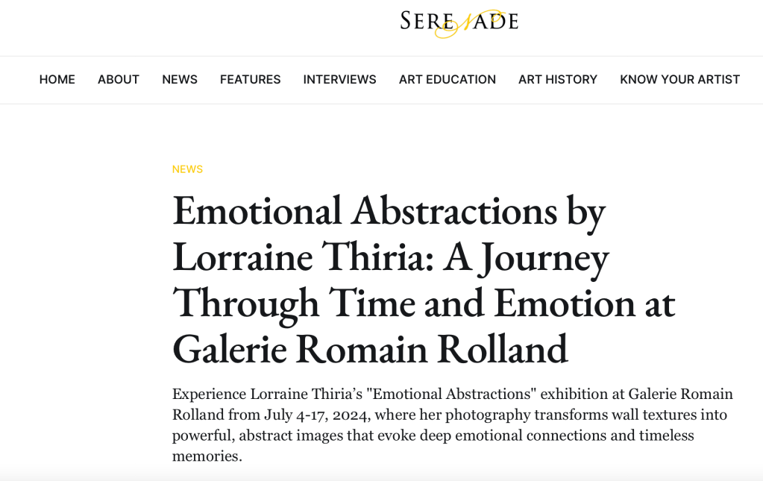Visit the Art History page
Viewport: 763px width, 481px height.
(558, 80)
